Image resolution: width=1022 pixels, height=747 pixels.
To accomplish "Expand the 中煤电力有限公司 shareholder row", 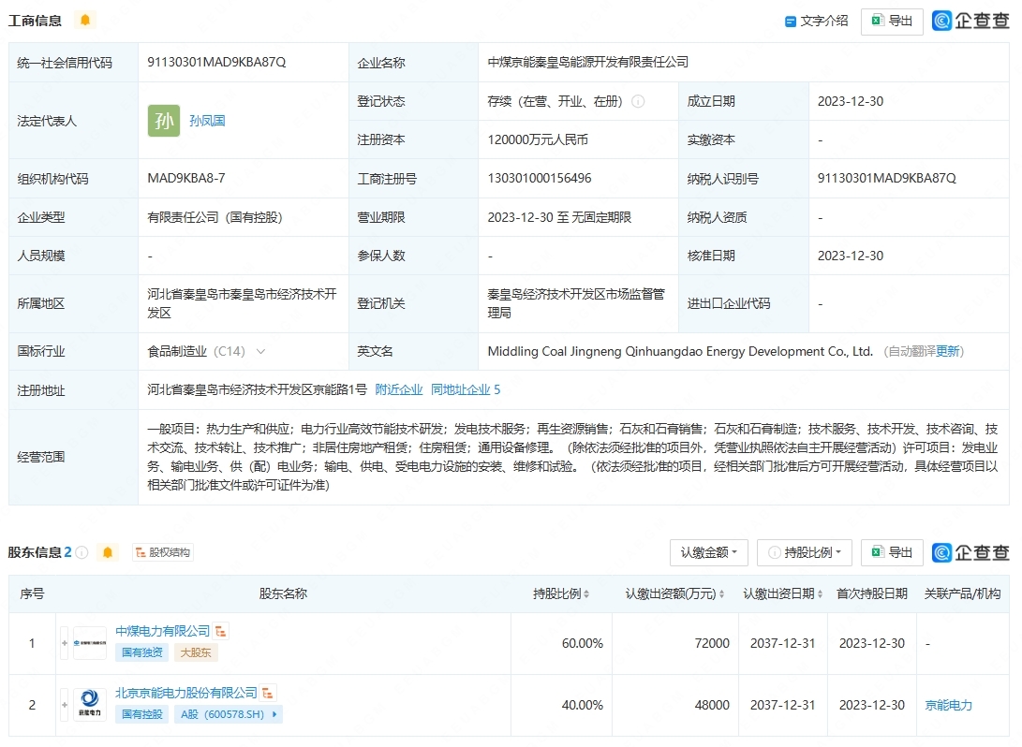I will [x=65, y=643].
